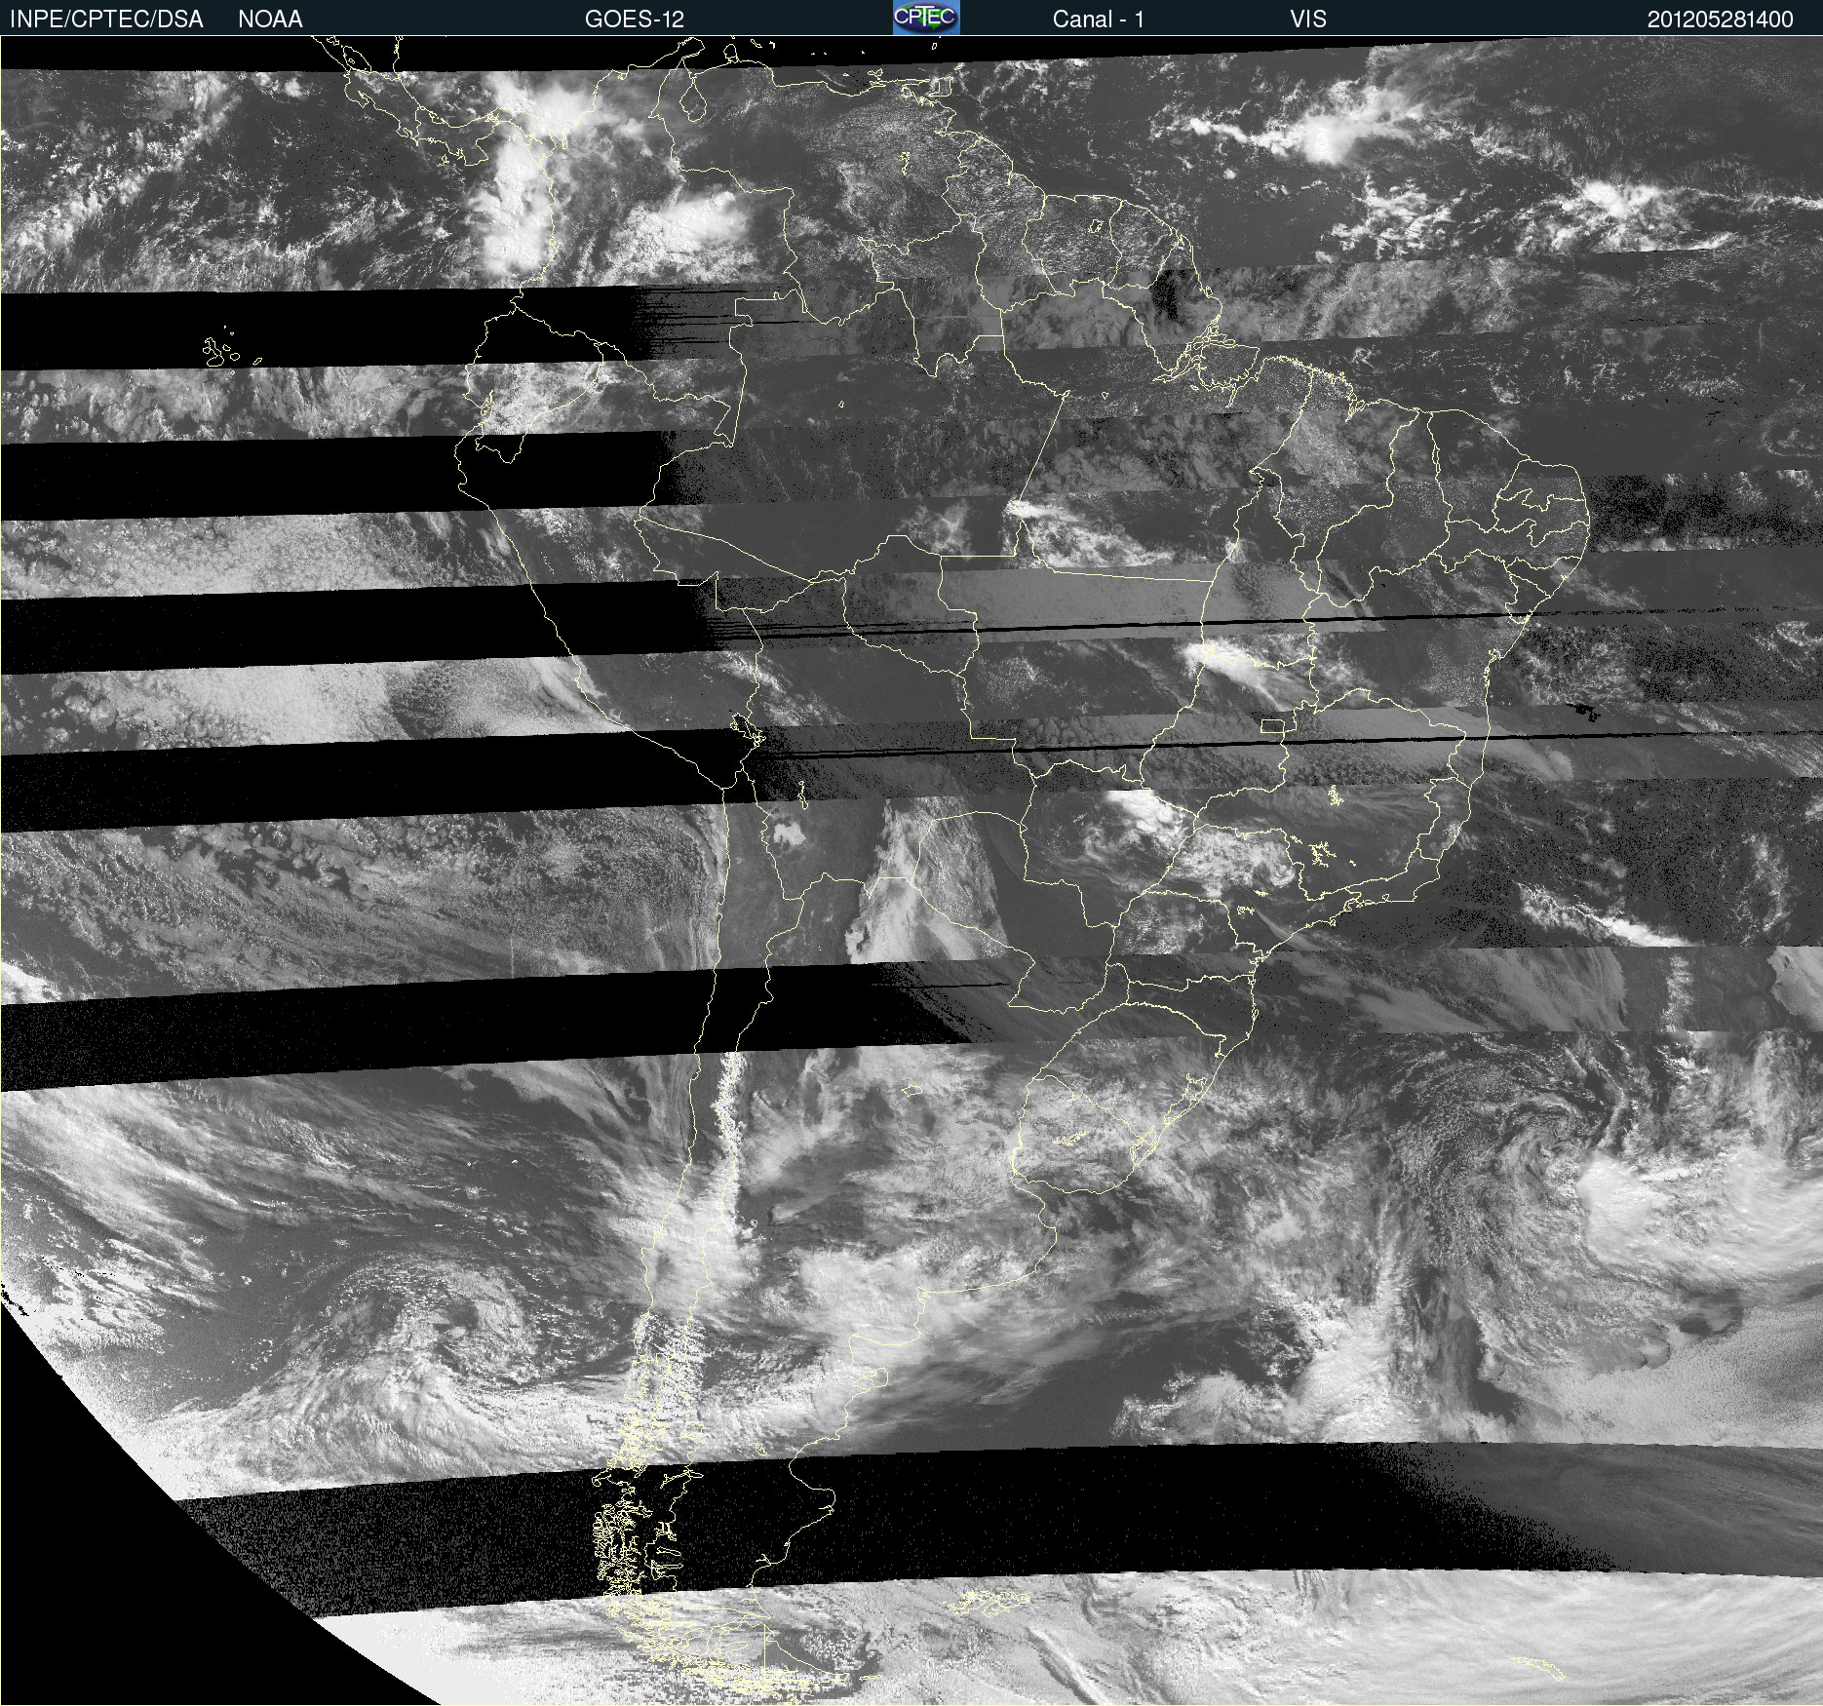Select the Canal - 1 label
Image resolution: width=1823 pixels, height=1706 pixels.
pos(1098,19)
